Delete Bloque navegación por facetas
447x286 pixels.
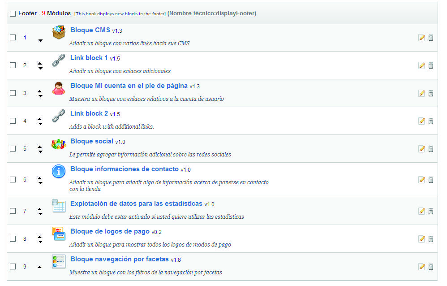(431, 267)
